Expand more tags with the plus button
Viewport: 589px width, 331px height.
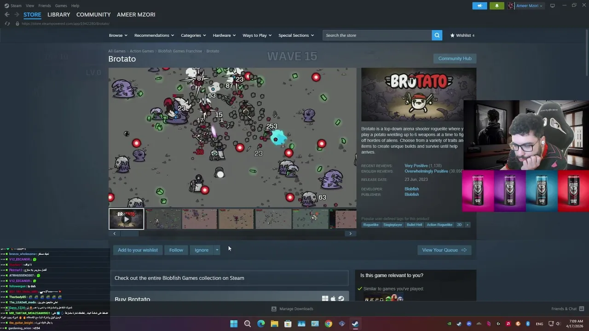467,225
